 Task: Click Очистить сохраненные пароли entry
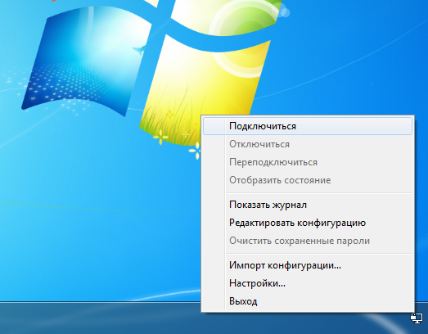308,241
